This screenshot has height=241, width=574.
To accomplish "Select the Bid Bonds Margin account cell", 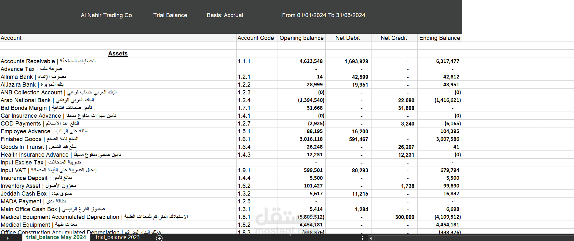I will point(118,108).
